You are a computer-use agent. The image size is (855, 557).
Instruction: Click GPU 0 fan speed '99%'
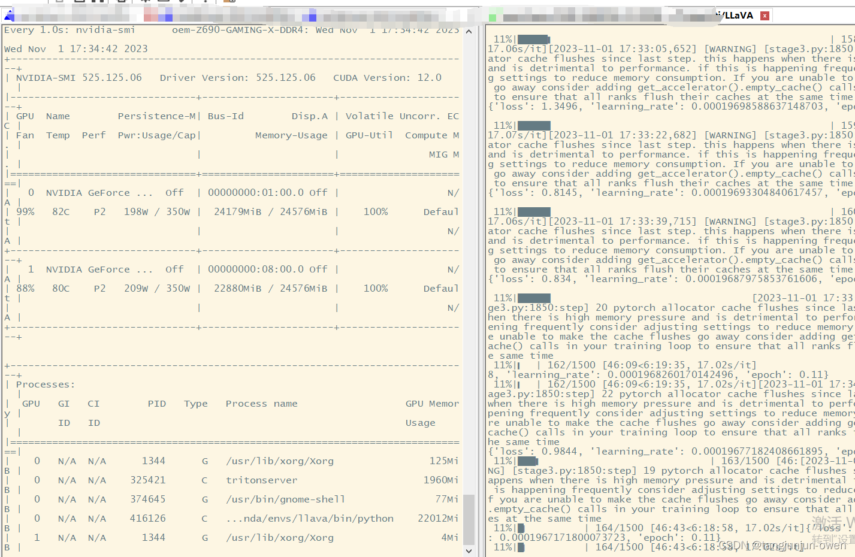pyautogui.click(x=25, y=212)
